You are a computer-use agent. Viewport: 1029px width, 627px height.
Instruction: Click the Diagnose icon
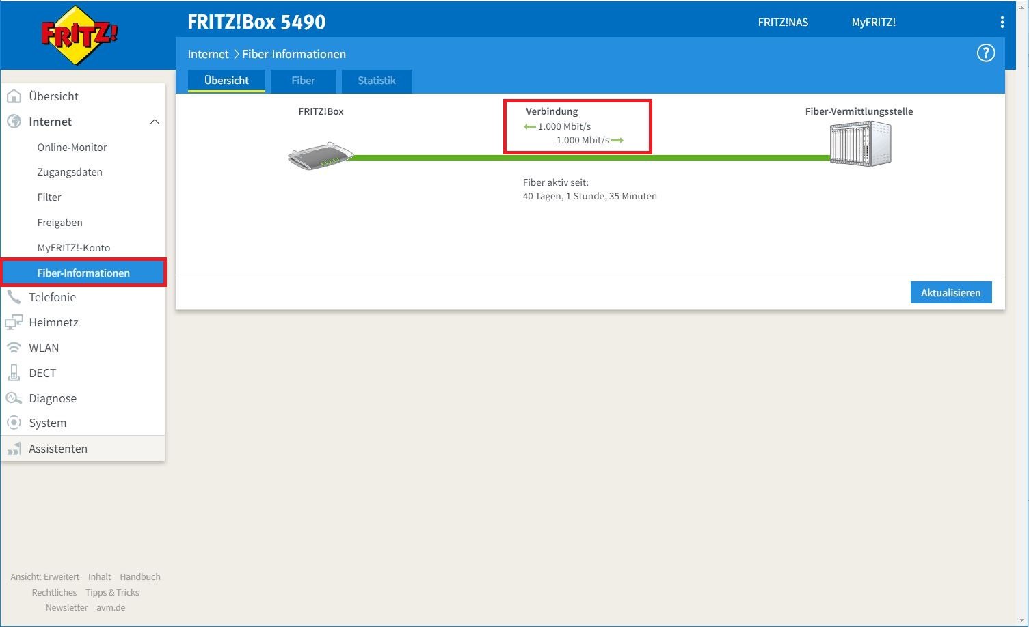pyautogui.click(x=14, y=398)
